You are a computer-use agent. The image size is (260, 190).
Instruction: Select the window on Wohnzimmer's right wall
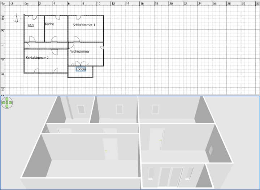[x=103, y=47]
